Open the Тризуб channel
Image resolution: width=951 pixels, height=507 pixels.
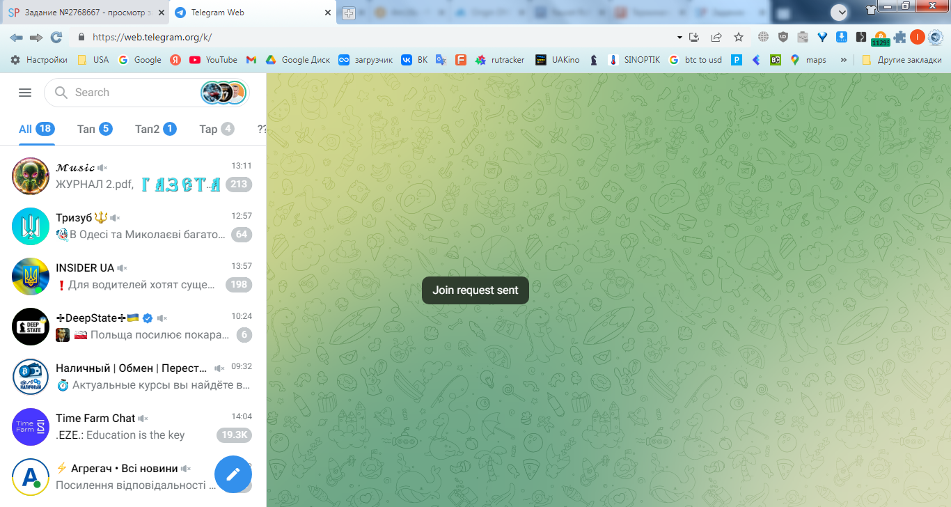(133, 226)
